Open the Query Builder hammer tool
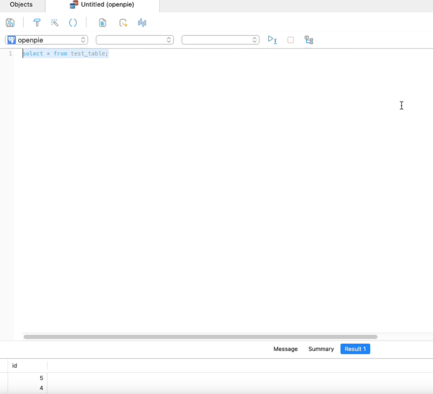This screenshot has height=394, width=433. click(37, 22)
